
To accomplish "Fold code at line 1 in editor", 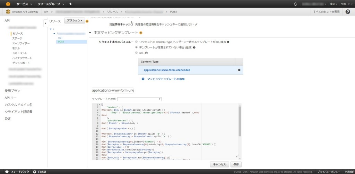I will (100, 104).
